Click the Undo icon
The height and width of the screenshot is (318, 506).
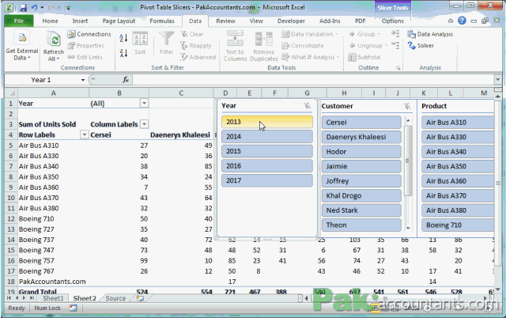coord(34,7)
